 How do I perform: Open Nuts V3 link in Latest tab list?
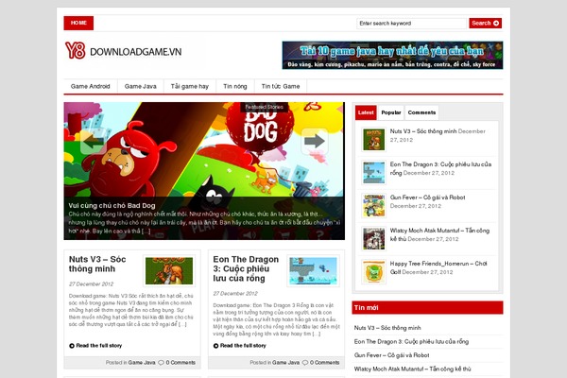[423, 131]
